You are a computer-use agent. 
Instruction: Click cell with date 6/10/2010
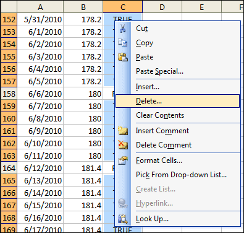point(40,143)
